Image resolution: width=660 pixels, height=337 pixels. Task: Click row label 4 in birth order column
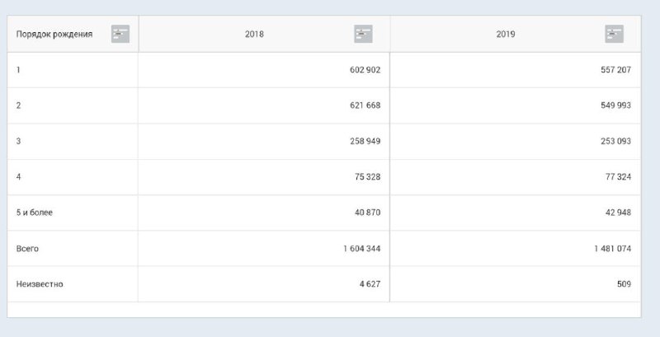pyautogui.click(x=18, y=177)
